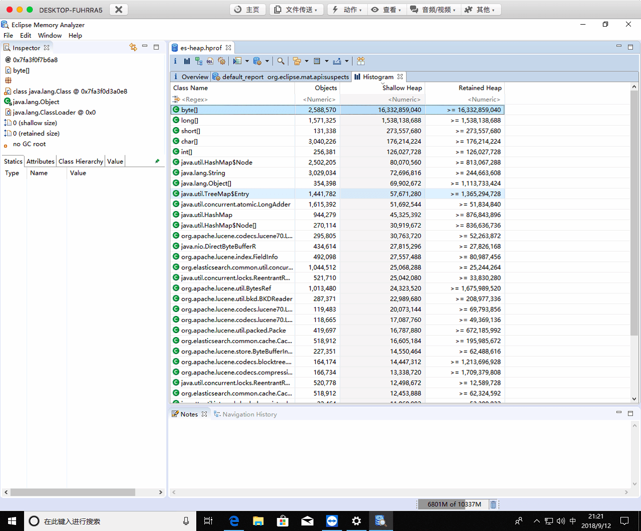Click the 主页 button in remote toolbar

[248, 10]
